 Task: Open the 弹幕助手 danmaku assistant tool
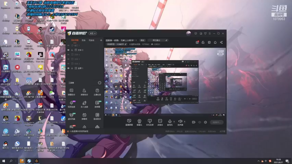coord(72,92)
